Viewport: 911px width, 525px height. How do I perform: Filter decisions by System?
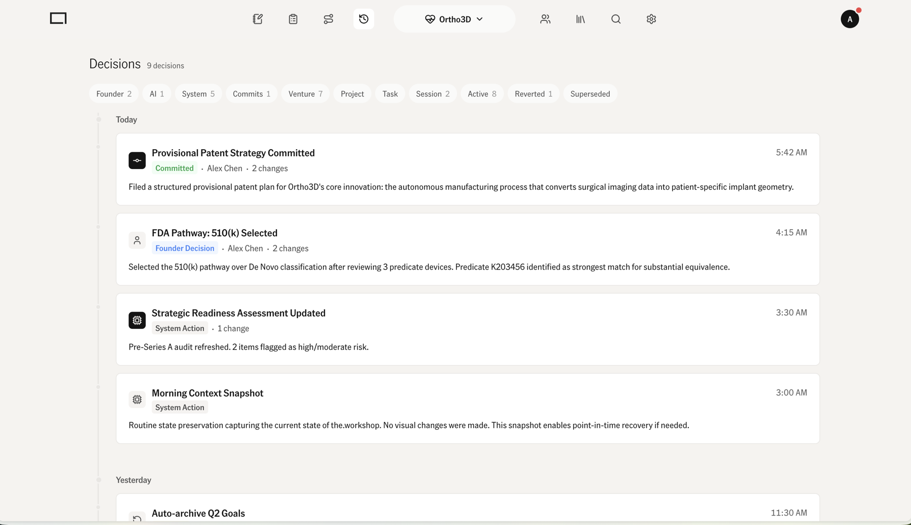click(198, 94)
